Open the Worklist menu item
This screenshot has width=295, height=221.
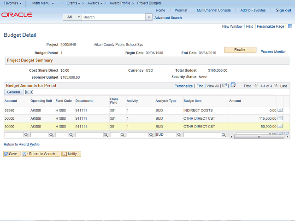coord(181,10)
